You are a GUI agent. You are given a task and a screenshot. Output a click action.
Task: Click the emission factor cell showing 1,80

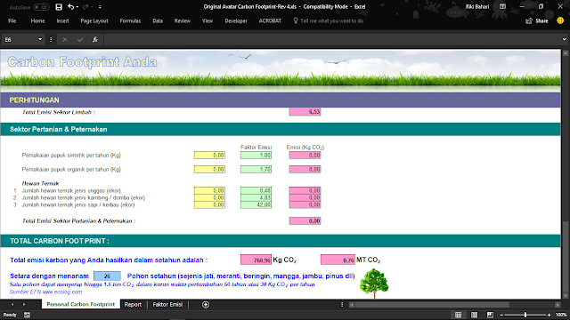click(x=256, y=156)
